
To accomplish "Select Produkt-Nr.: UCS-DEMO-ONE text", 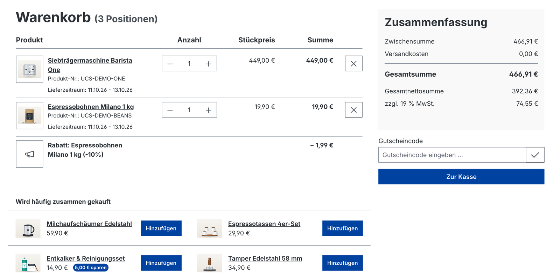I will coord(86,79).
